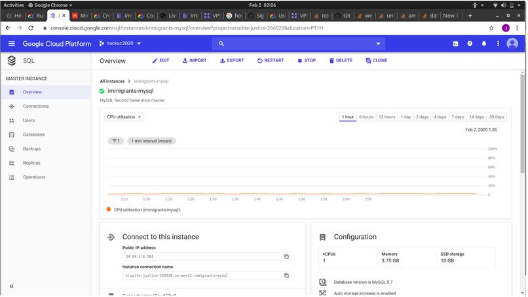The height and width of the screenshot is (297, 528).
Task: Open the Activities Google Chrome app menu
Action: pyautogui.click(x=50, y=5)
